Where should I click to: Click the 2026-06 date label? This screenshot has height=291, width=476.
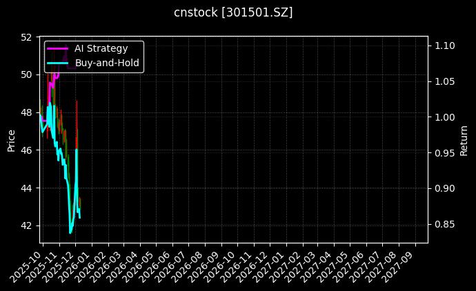click(x=157, y=267)
